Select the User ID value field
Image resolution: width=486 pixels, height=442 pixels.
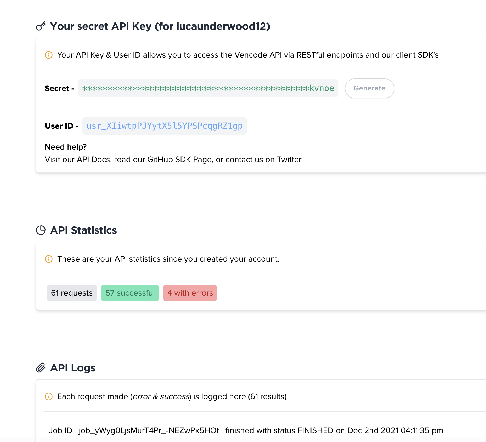coord(164,126)
